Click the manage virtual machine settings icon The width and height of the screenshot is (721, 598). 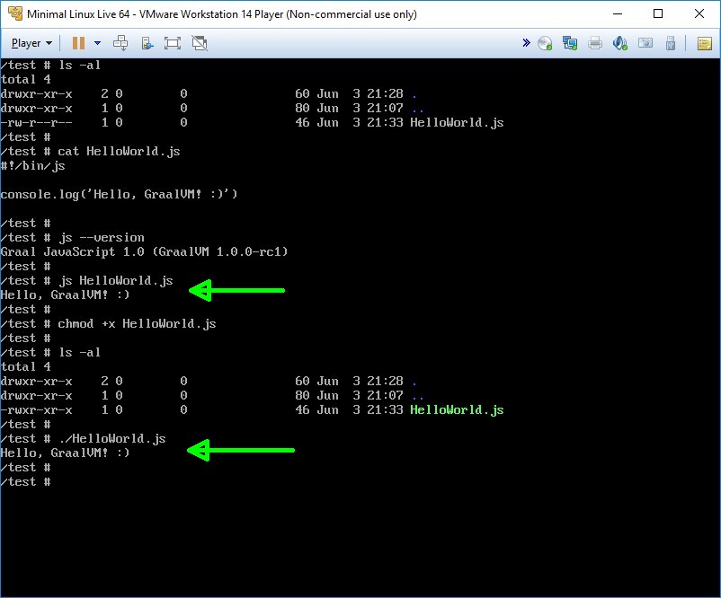click(x=147, y=43)
